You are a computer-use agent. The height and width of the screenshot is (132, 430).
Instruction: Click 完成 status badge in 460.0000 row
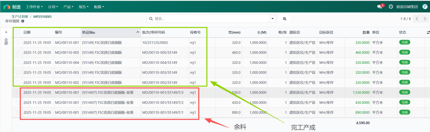click(x=405, y=53)
